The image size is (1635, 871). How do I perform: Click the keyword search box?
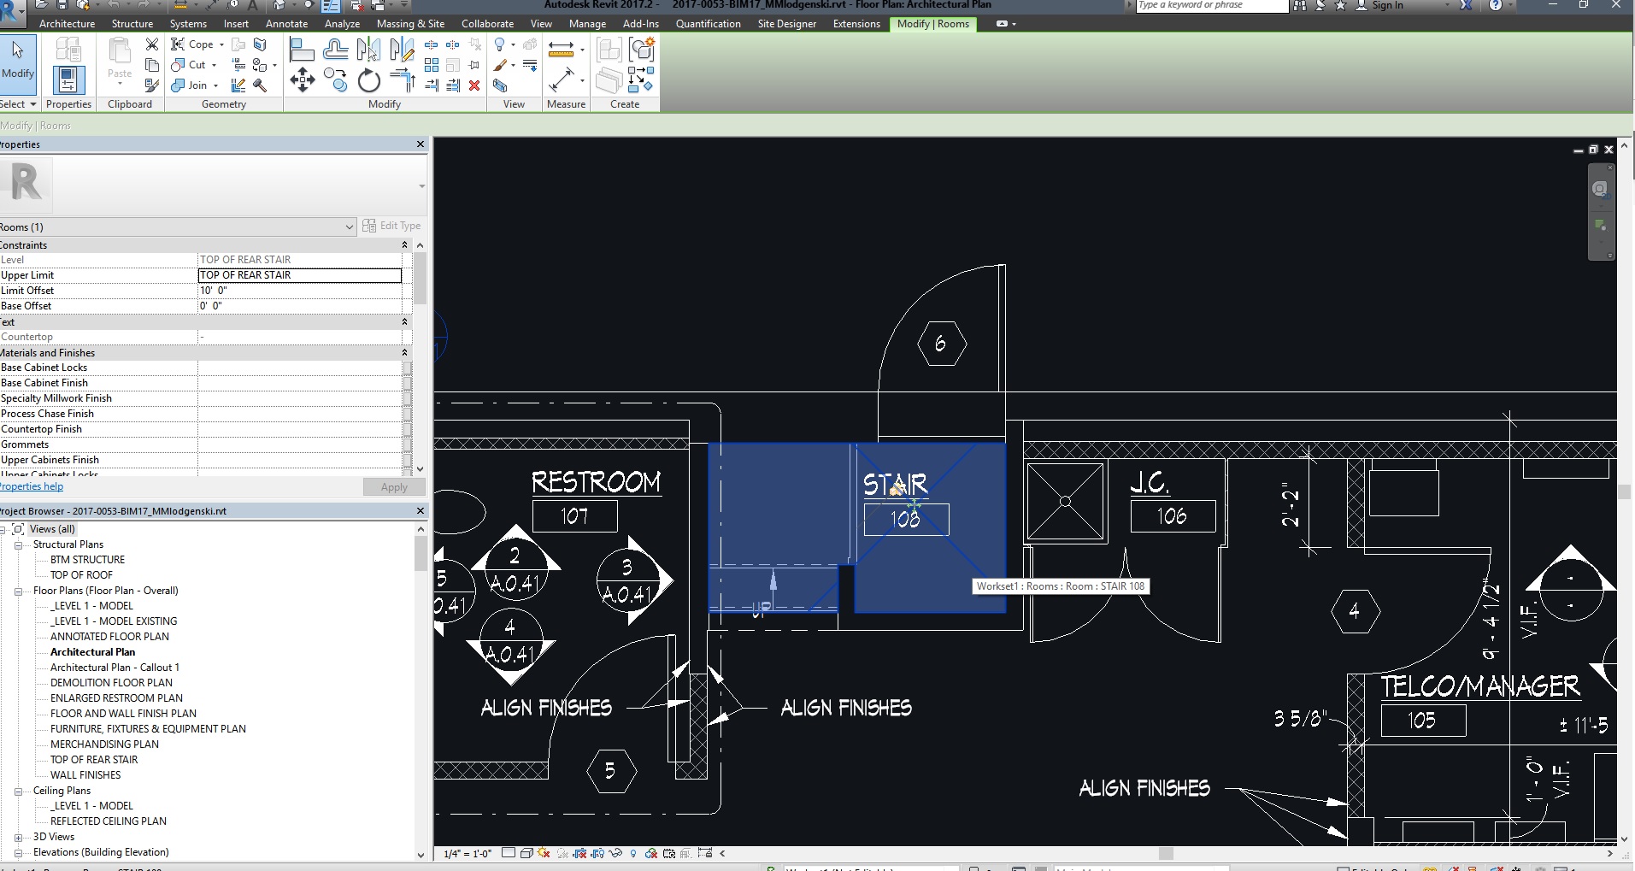click(1212, 5)
